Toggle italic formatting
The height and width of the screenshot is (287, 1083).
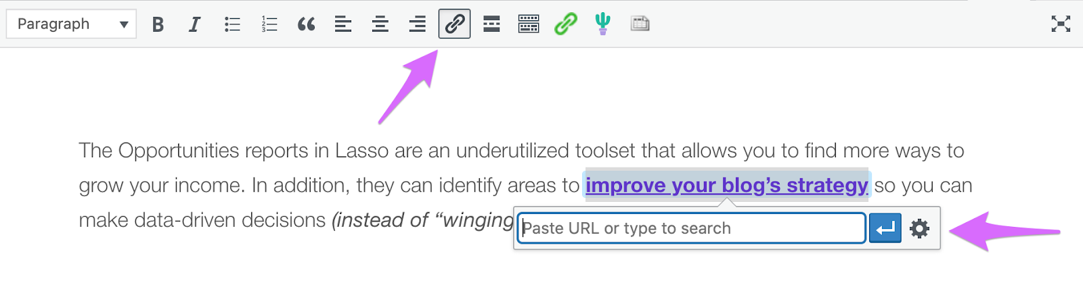(x=194, y=24)
